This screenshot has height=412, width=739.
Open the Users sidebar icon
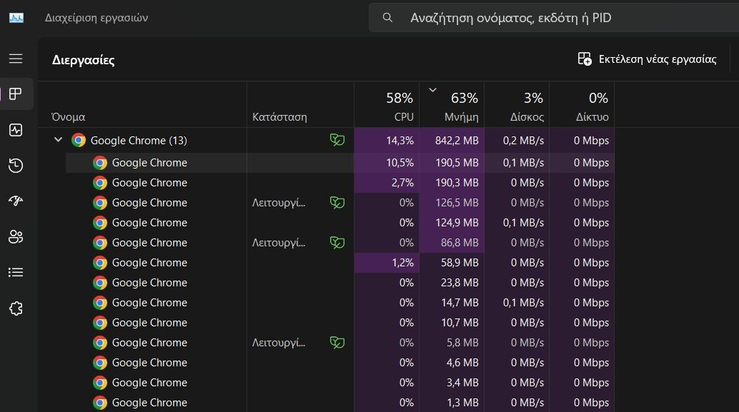(x=16, y=236)
